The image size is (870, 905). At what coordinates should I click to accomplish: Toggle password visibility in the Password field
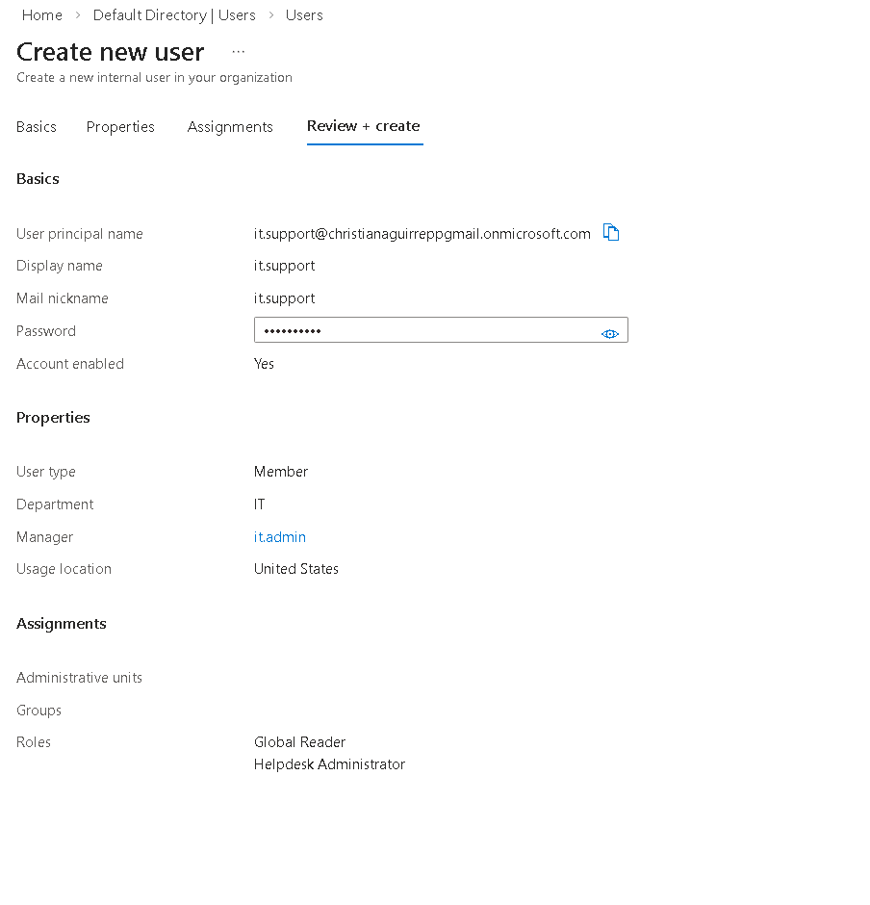coord(610,333)
